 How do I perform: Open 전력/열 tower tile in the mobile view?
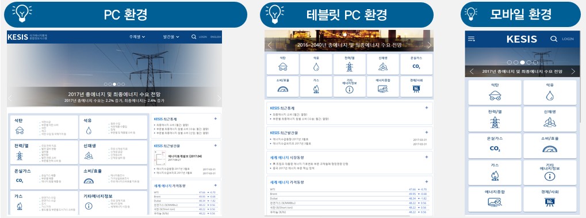click(495, 119)
